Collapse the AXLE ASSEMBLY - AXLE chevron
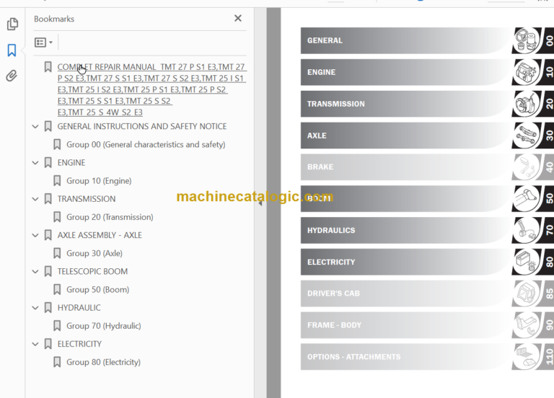 click(35, 235)
